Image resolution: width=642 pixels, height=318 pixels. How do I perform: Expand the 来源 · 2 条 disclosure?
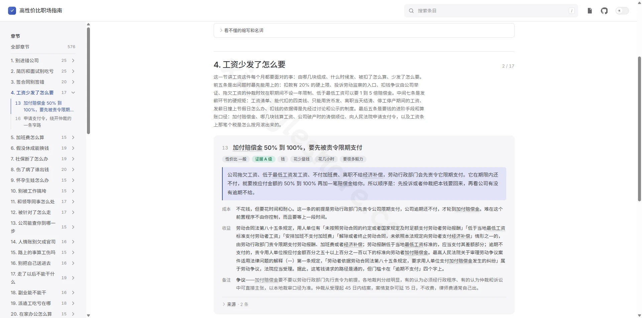click(235, 304)
